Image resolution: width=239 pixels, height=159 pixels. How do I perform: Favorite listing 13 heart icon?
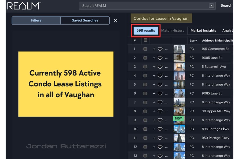click(x=160, y=156)
